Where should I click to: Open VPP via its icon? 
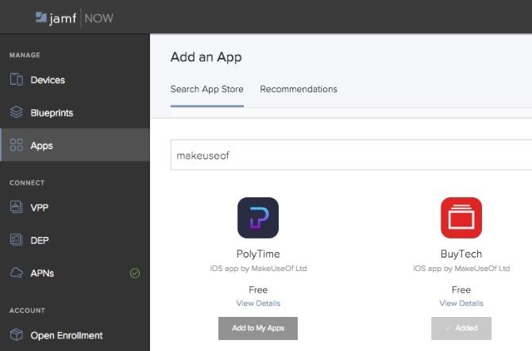click(x=17, y=207)
